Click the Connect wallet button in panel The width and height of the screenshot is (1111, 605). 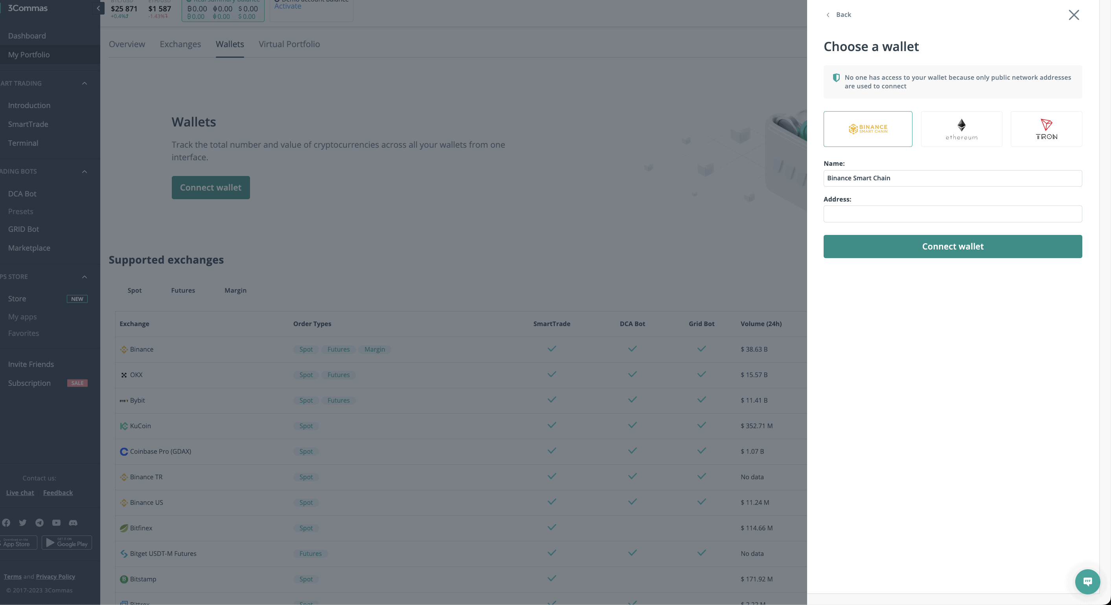pos(952,246)
